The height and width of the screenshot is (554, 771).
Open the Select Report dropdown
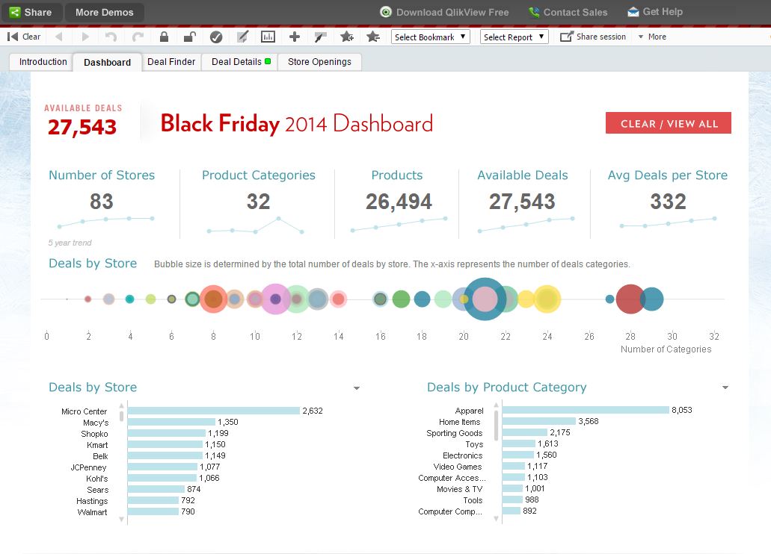(x=514, y=37)
